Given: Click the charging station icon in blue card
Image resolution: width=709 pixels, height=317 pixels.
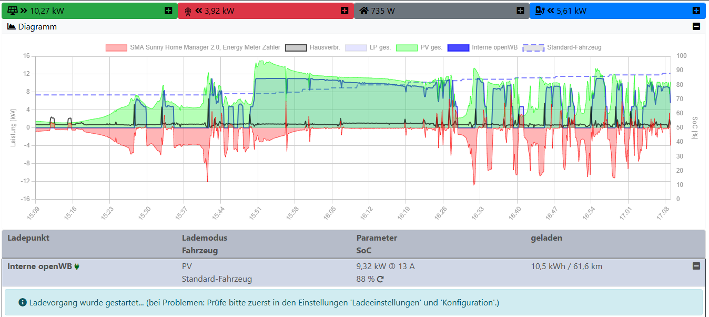Looking at the screenshot, I should coord(540,11).
